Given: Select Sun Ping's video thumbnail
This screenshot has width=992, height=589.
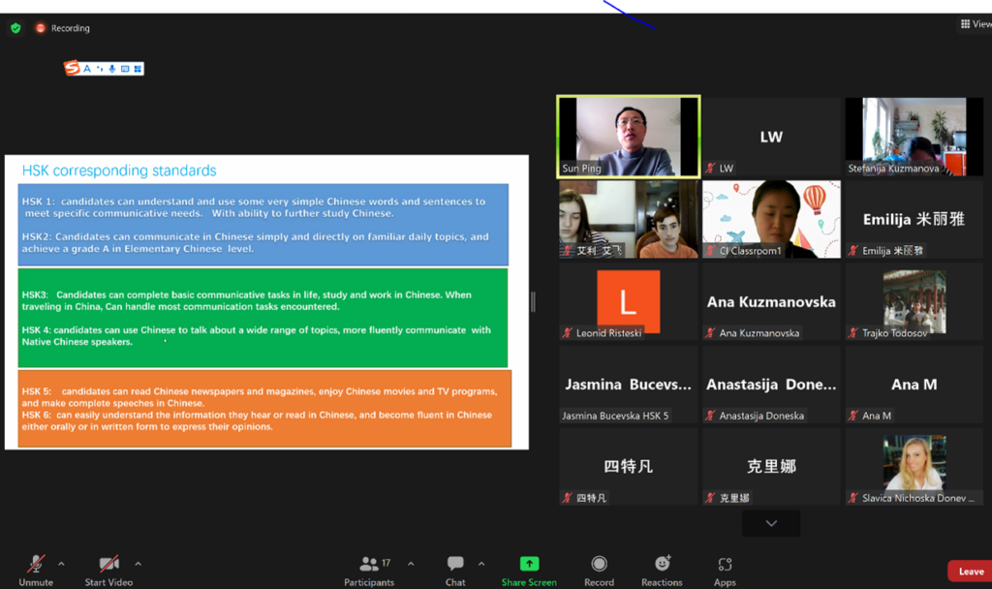Looking at the screenshot, I should (629, 137).
